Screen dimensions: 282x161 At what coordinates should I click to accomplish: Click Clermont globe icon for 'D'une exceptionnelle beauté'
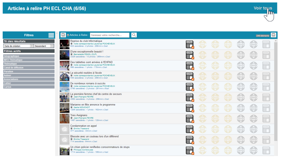click(254, 55)
